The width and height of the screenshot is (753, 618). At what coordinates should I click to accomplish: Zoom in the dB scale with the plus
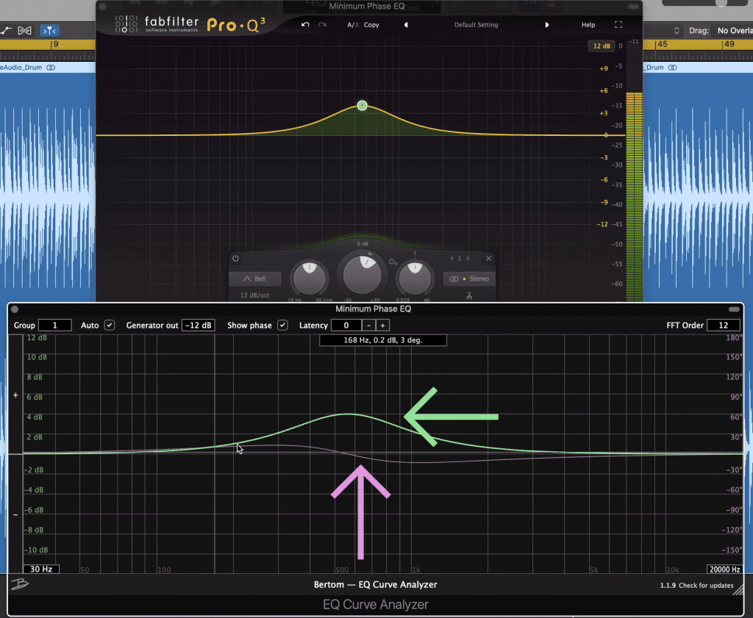[x=16, y=395]
